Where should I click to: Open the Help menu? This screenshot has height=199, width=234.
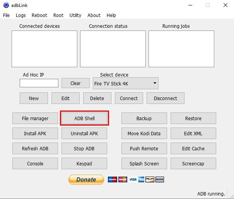(111, 15)
